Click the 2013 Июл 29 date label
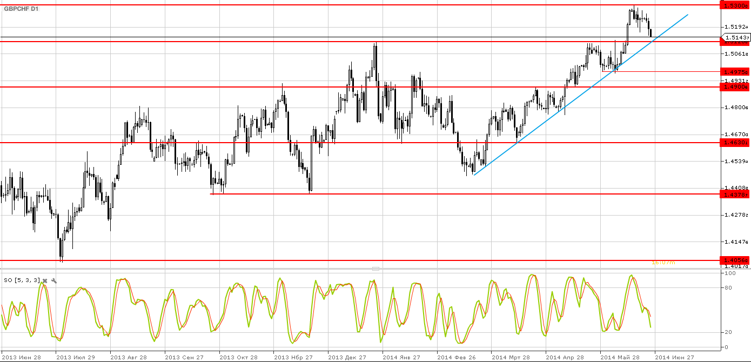 pyautogui.click(x=75, y=358)
